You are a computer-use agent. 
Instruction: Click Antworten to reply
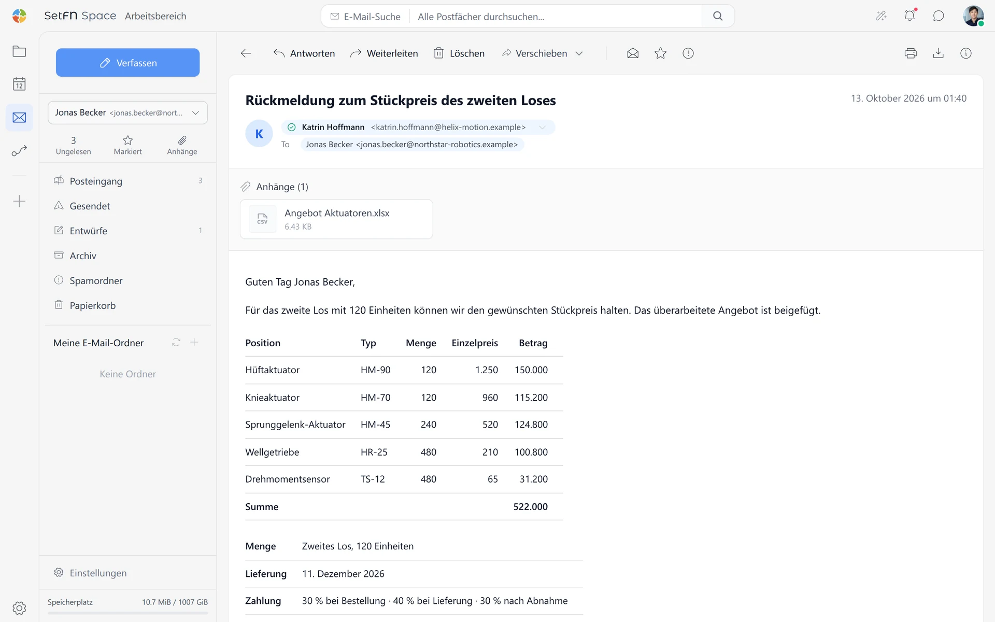[304, 53]
